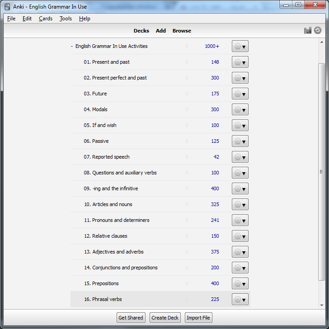Open the Tools menu
This screenshot has width=329, height=329.
66,19
